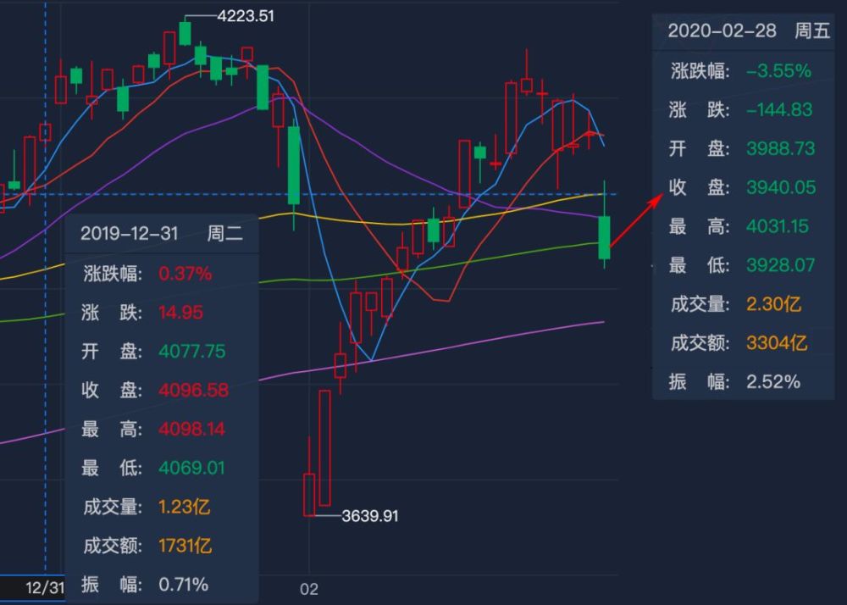Click the 2020-02-28 date header
Image resolution: width=847 pixels, height=605 pixels.
[x=722, y=31]
